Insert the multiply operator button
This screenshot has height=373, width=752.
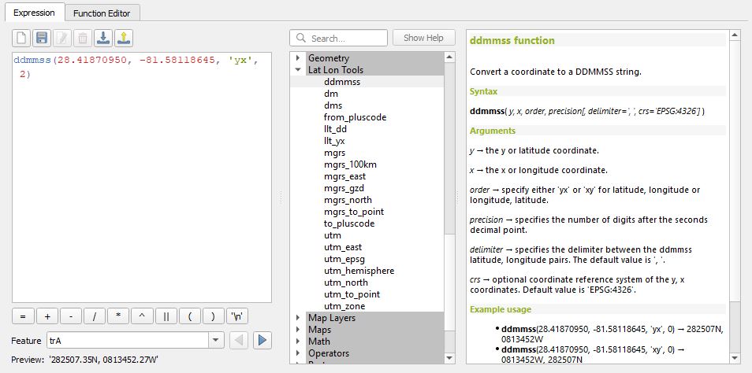[118, 316]
